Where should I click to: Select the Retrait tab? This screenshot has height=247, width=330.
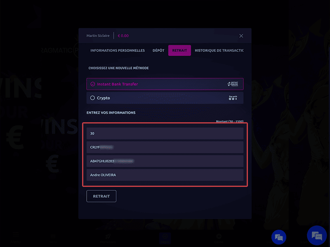point(179,50)
